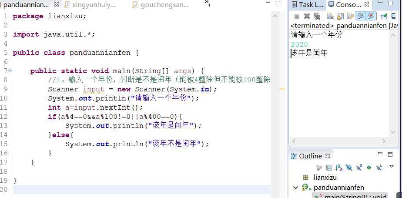Toggle Hide Static Fields and Methods in Outline
The height and width of the screenshot is (198, 402).
click(359, 168)
